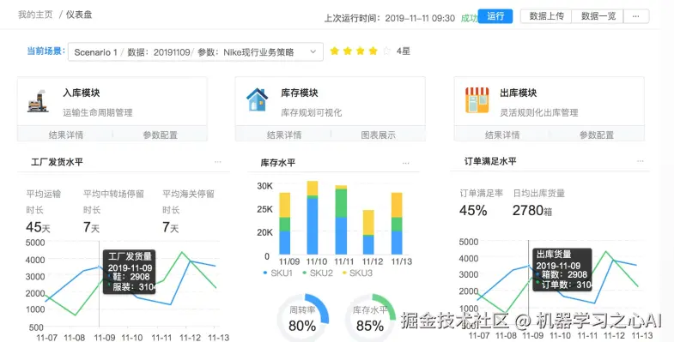This screenshot has height=342, width=674.
Task: Toggle the SKU3 legend item
Action: coord(357,273)
